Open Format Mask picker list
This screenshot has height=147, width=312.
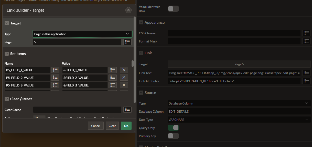(306, 41)
